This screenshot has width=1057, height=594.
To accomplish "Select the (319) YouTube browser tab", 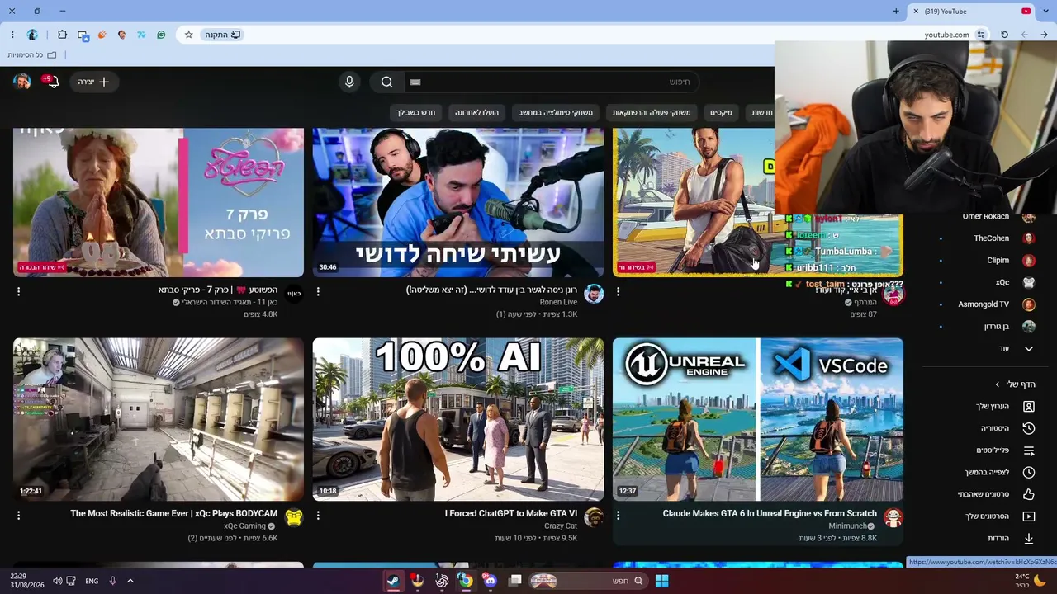I will (972, 12).
